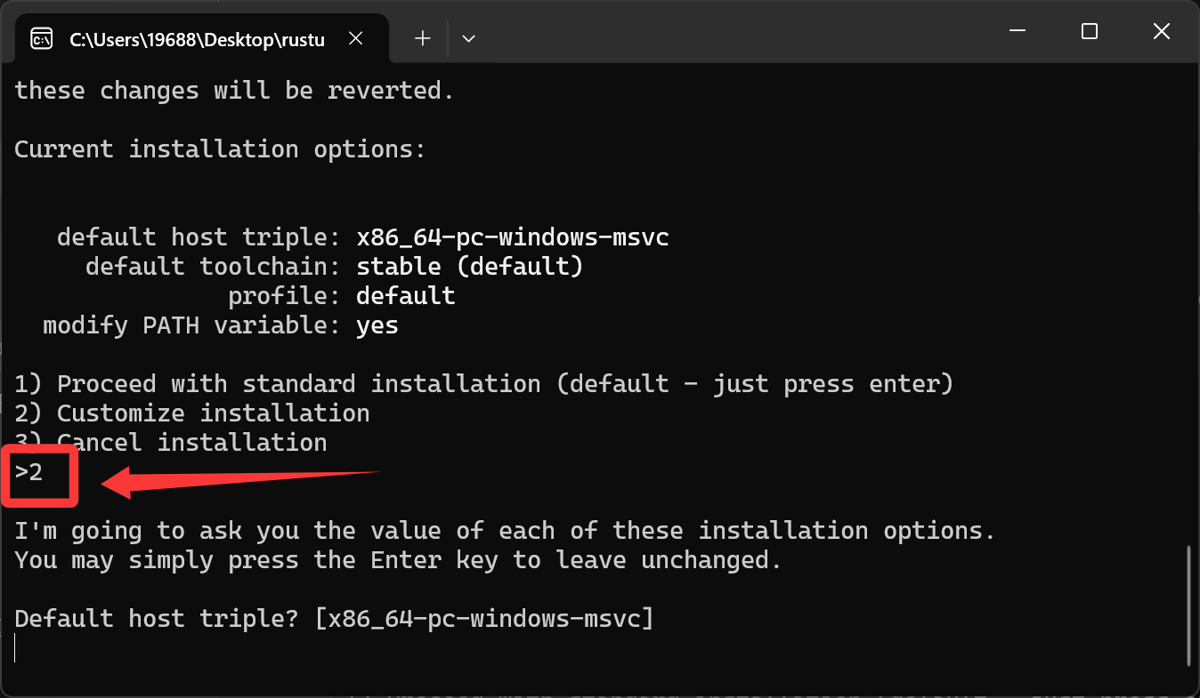Click the "Default host triple?" prompt text
The image size is (1200, 698).
156,619
